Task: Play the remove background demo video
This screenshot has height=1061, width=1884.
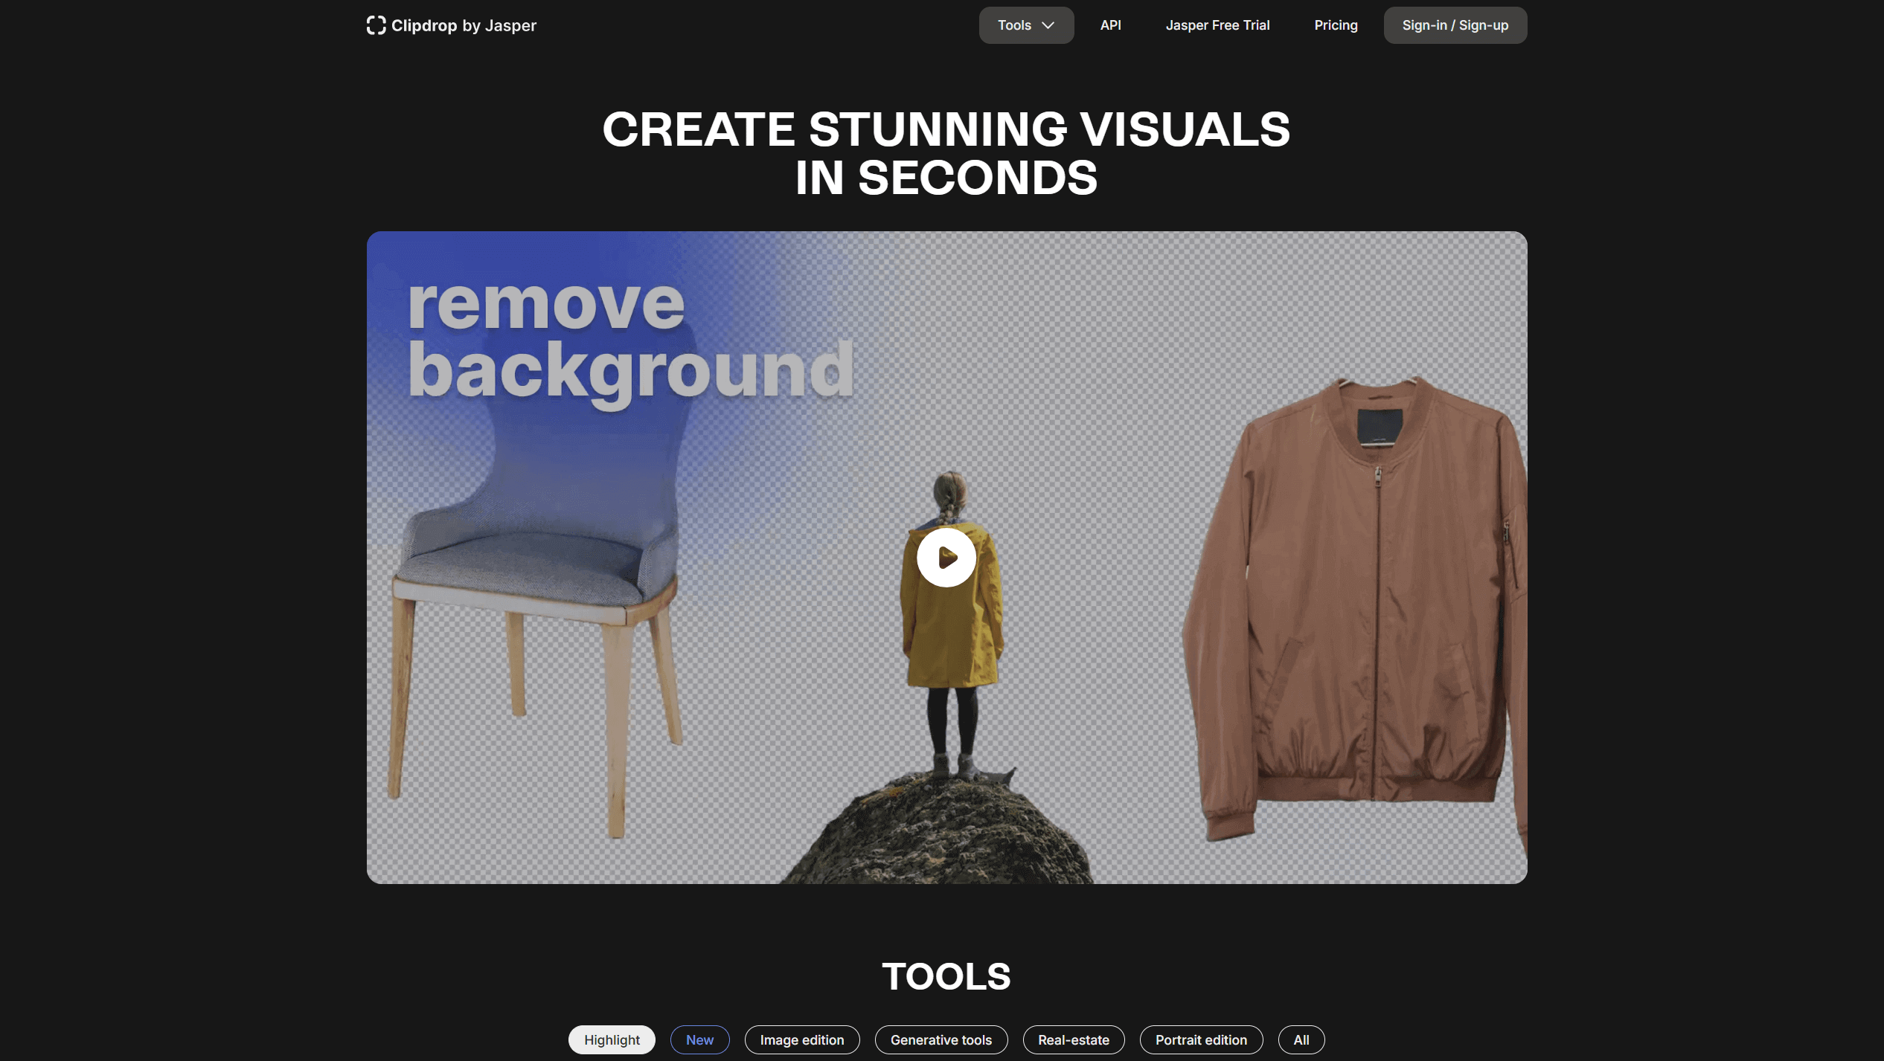Action: [x=946, y=557]
